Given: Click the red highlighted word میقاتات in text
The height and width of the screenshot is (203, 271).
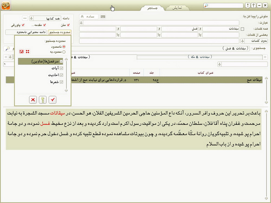Looking at the screenshot, I should point(57,113).
